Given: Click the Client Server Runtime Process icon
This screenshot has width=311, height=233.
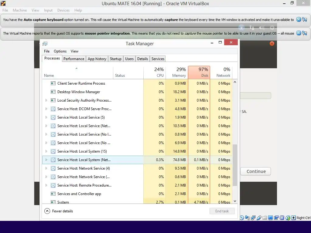Looking at the screenshot, I should [x=53, y=83].
